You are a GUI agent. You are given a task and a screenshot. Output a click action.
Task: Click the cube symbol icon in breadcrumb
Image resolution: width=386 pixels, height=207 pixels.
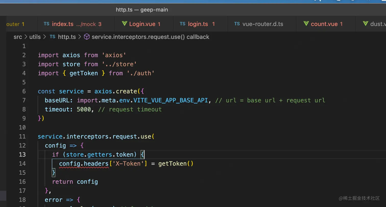87,37
